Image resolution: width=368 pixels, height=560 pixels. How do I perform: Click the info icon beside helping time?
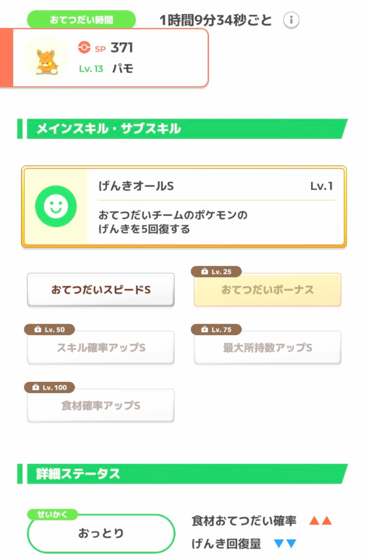[291, 21]
